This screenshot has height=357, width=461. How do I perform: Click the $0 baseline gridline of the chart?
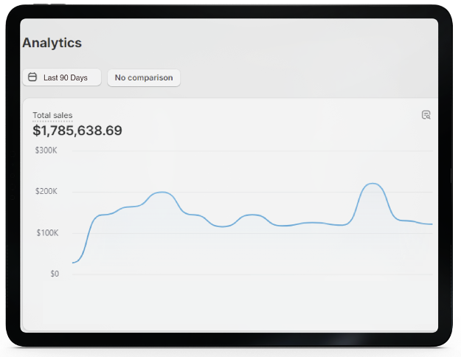[x=251, y=274]
